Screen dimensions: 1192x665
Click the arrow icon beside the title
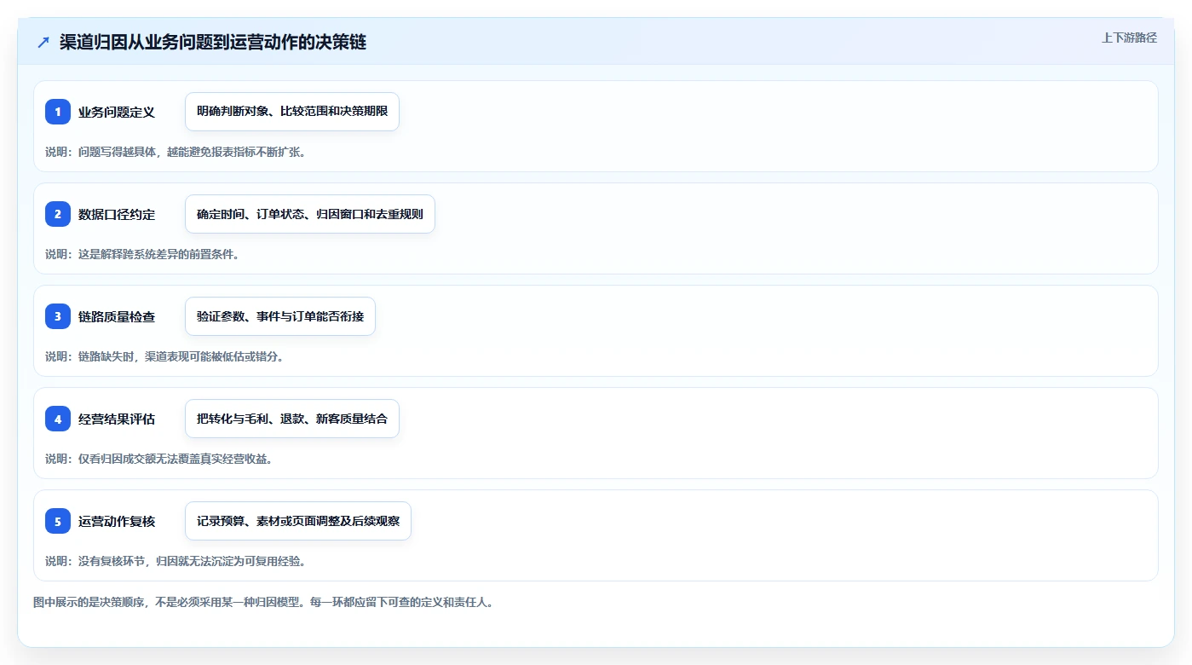point(43,42)
